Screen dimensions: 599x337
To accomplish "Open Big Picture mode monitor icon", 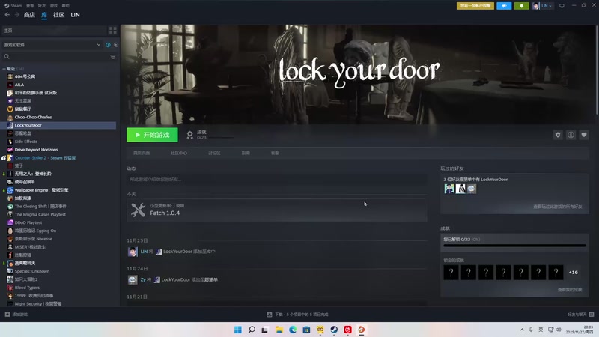I will (562, 6).
